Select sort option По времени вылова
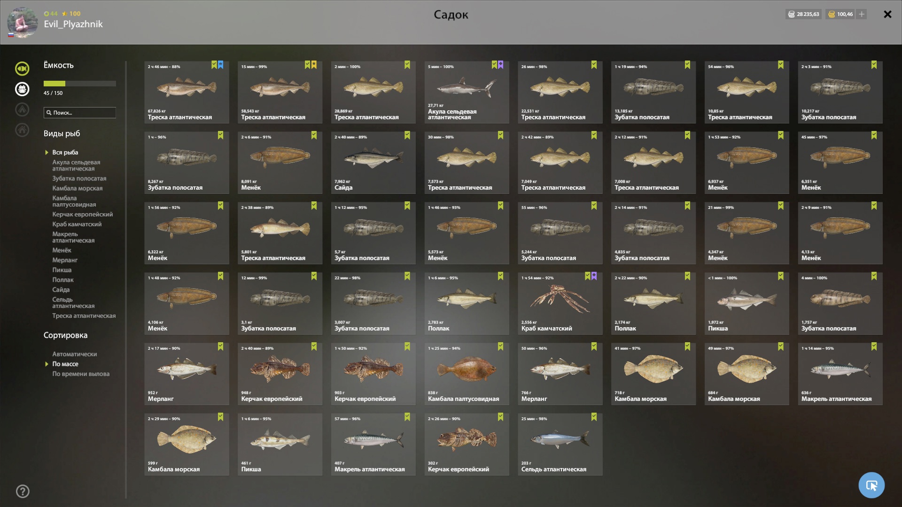The height and width of the screenshot is (507, 902). coord(81,374)
